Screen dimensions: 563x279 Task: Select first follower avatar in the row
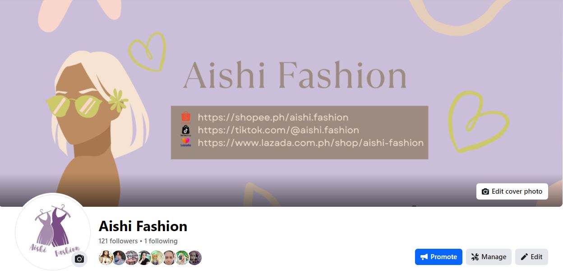[x=106, y=258]
